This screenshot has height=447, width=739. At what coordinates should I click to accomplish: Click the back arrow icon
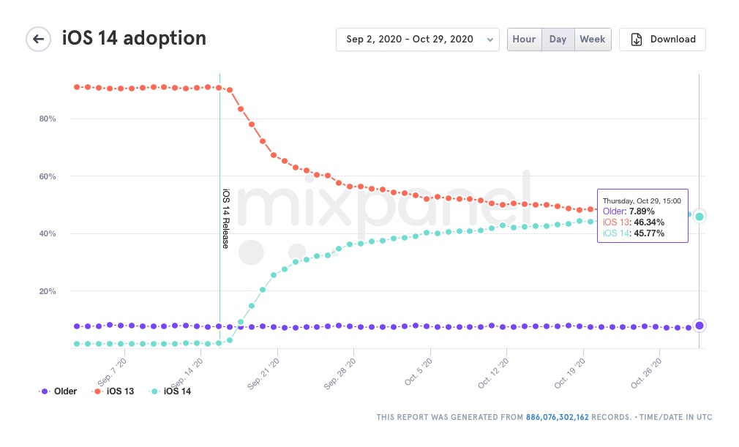[x=38, y=39]
